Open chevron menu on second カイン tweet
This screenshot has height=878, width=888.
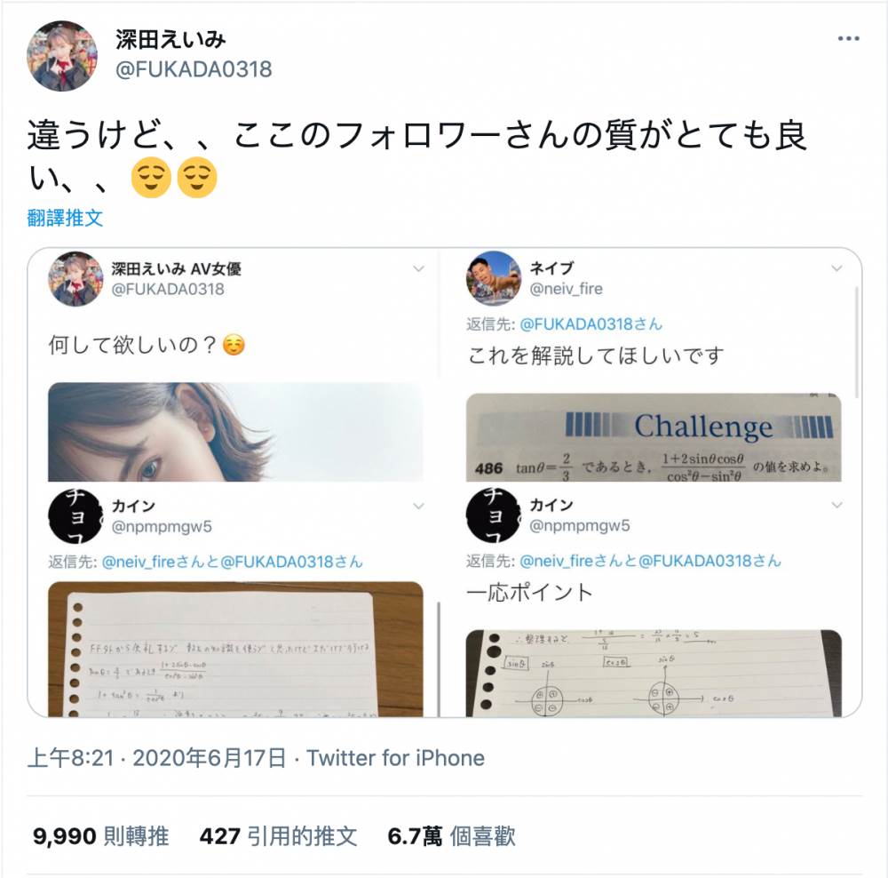tap(836, 505)
